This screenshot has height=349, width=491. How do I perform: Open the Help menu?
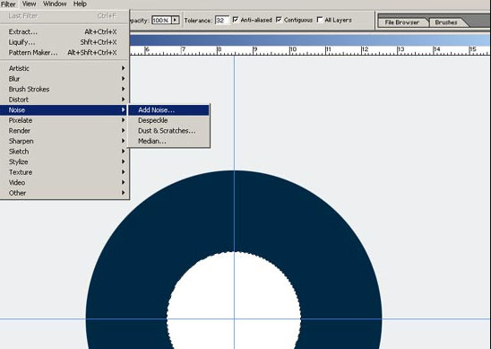[80, 4]
